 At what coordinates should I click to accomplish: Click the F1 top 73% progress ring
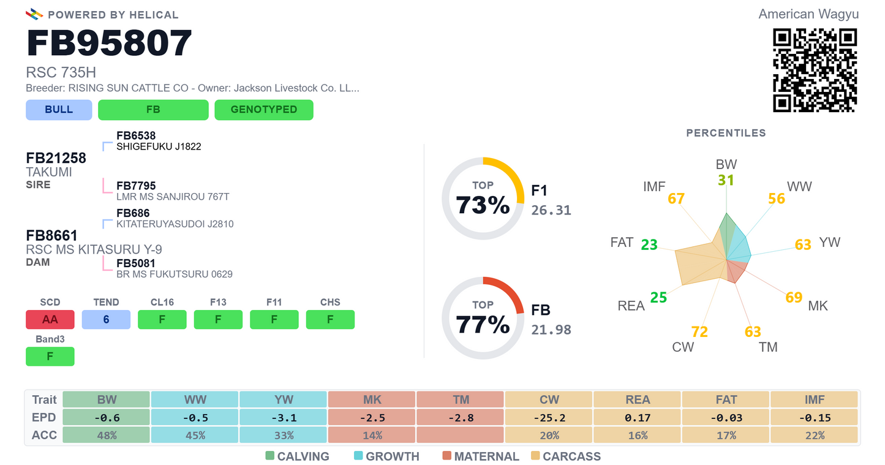(x=483, y=198)
